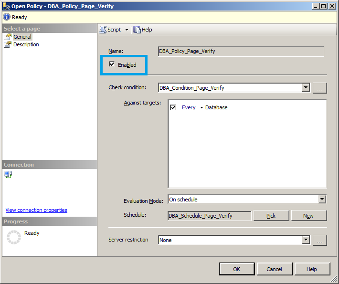Toggle the Every Database target checkbox
Viewport: 339px width, 284px height.
(x=173, y=107)
